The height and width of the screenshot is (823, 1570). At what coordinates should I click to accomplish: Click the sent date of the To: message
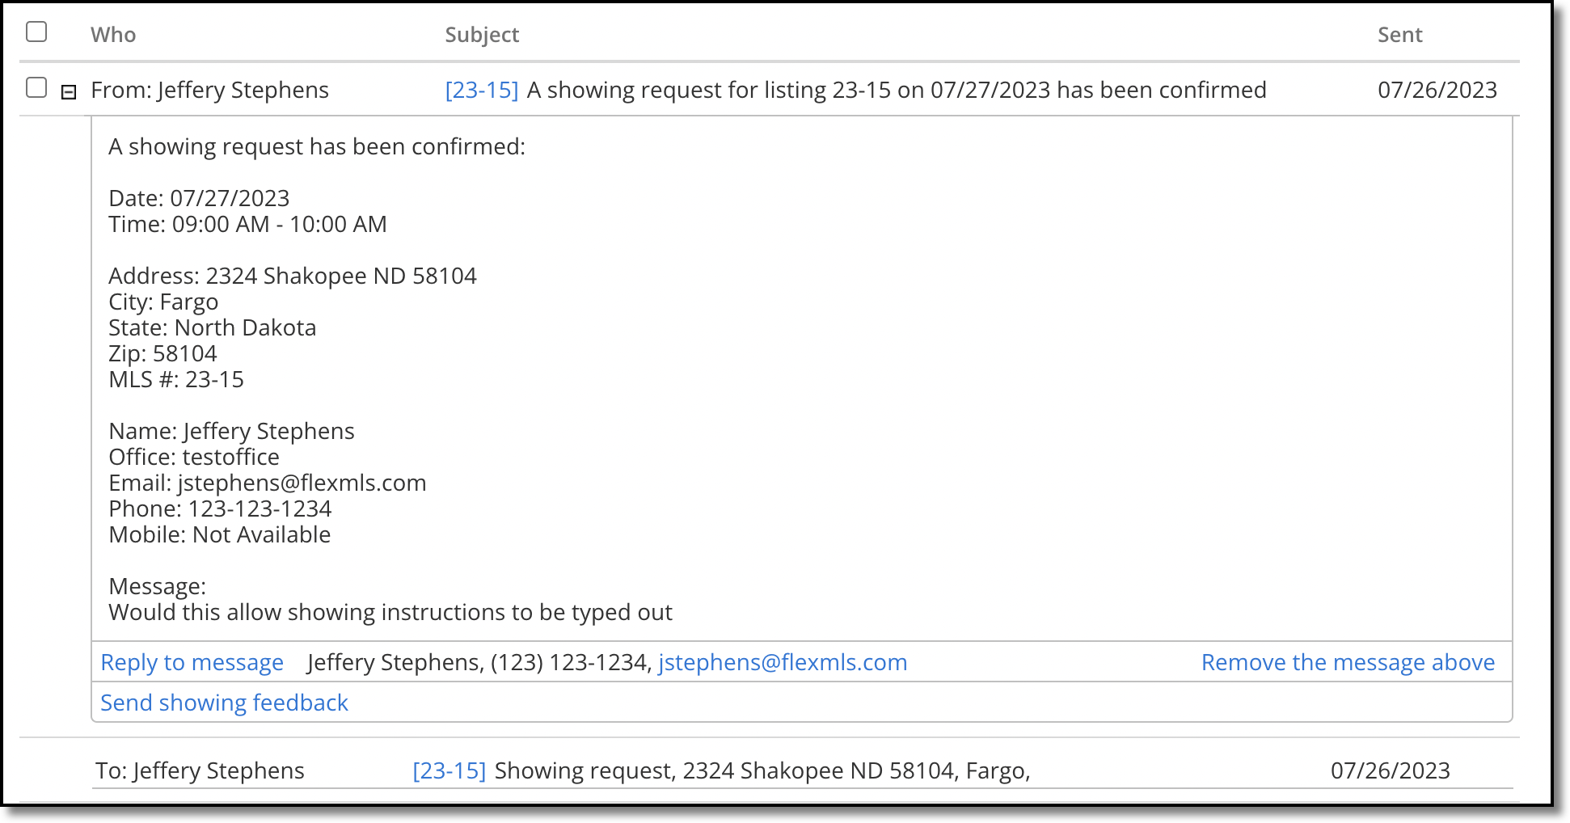tap(1391, 770)
